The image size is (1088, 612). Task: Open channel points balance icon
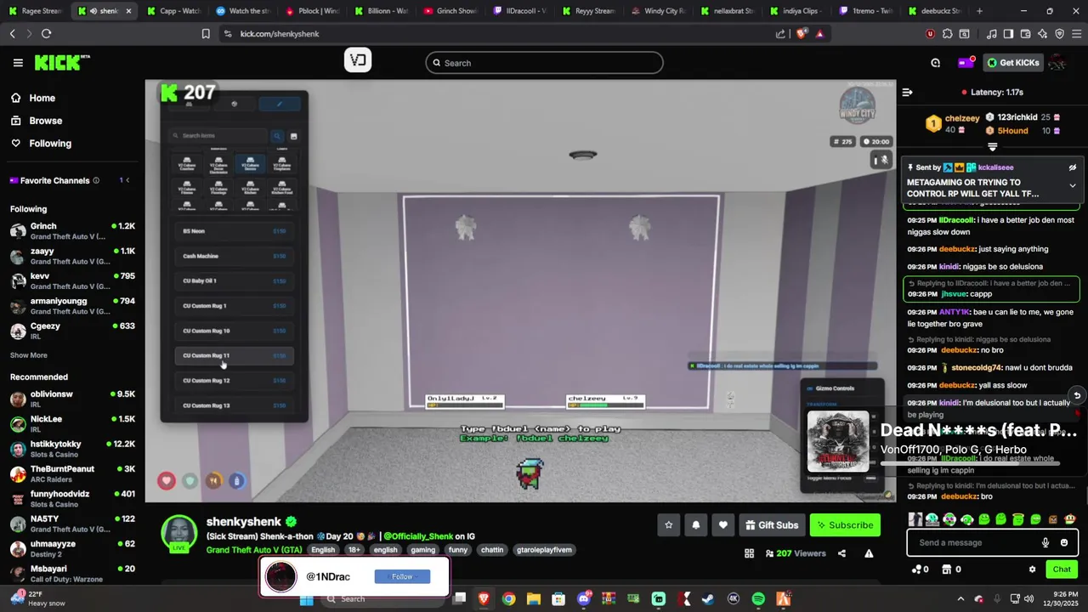pyautogui.click(x=916, y=569)
